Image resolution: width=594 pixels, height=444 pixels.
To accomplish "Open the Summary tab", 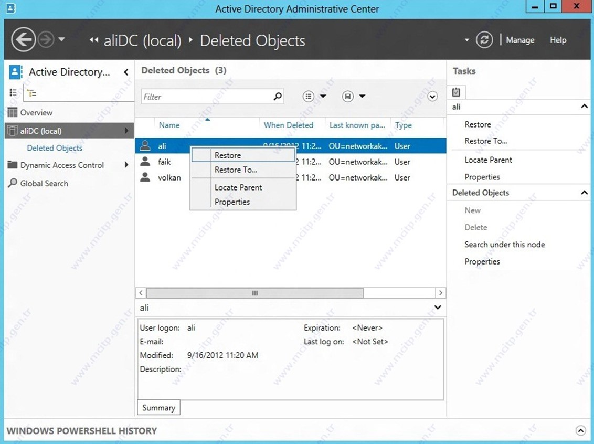I will pos(158,408).
